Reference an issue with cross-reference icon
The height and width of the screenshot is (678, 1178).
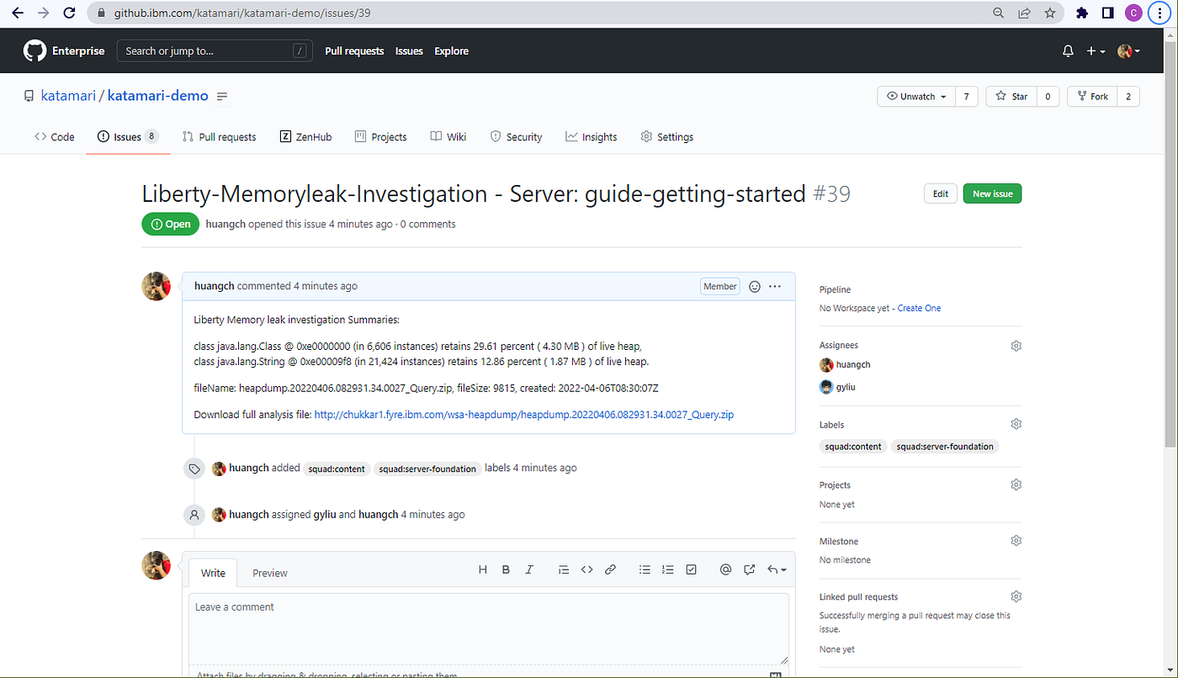749,569
